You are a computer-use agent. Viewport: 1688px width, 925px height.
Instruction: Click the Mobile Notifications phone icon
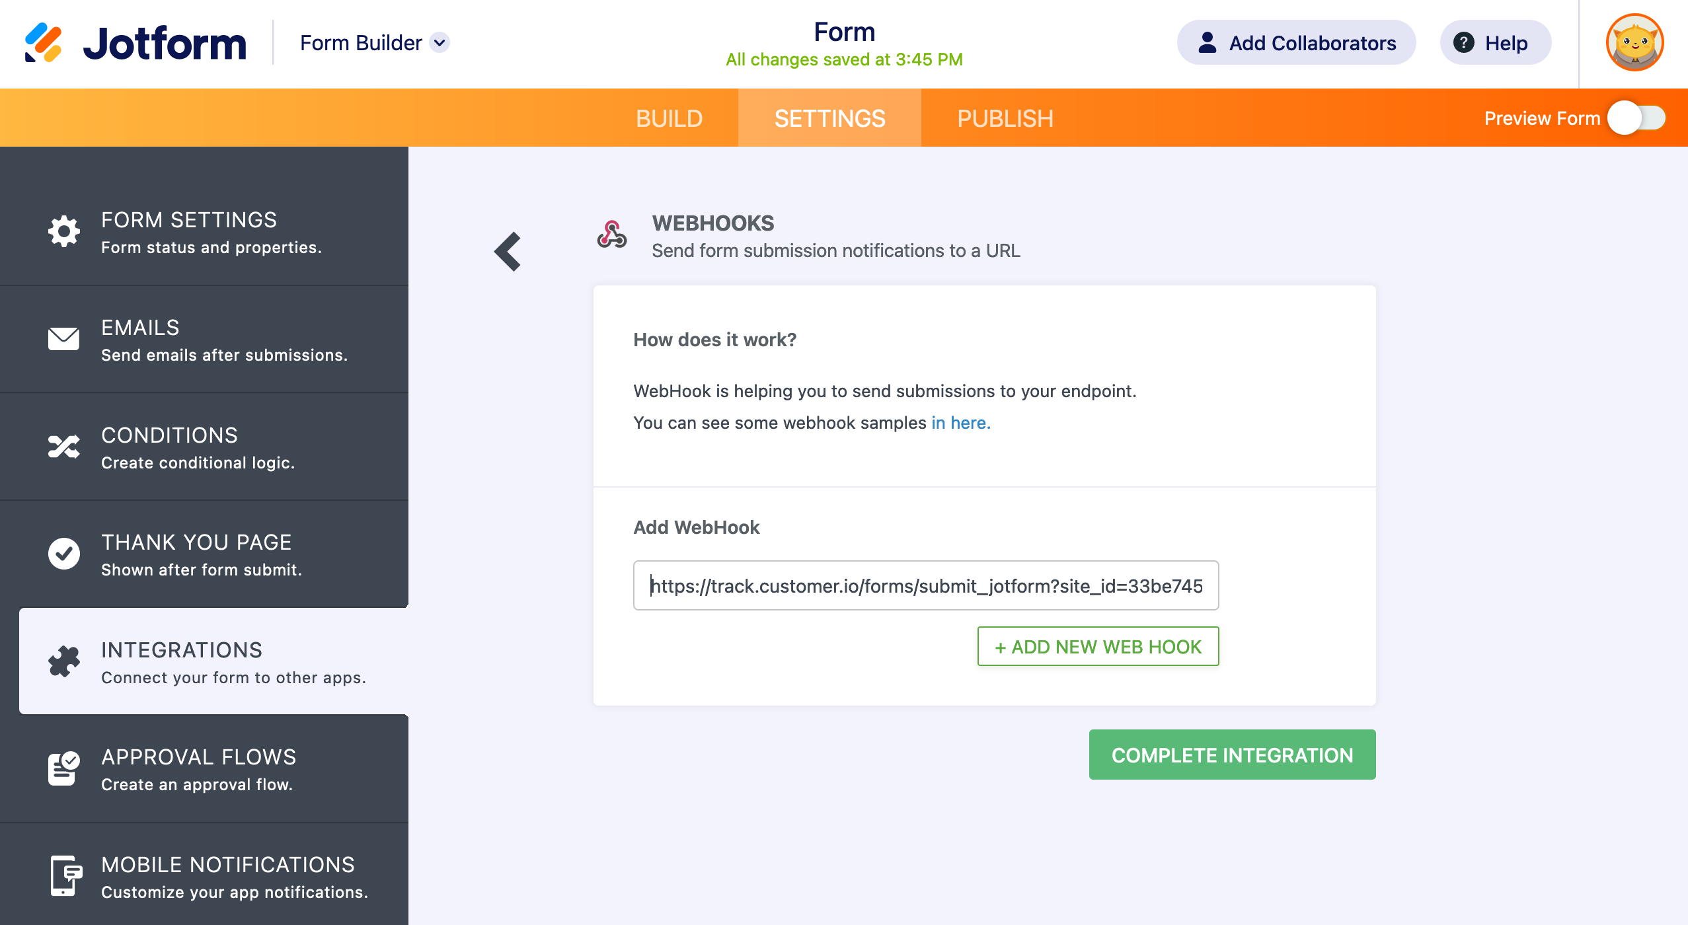click(65, 876)
